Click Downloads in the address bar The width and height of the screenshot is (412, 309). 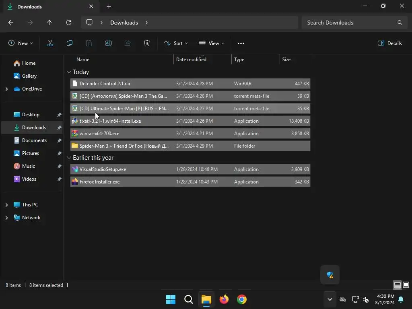coord(124,23)
